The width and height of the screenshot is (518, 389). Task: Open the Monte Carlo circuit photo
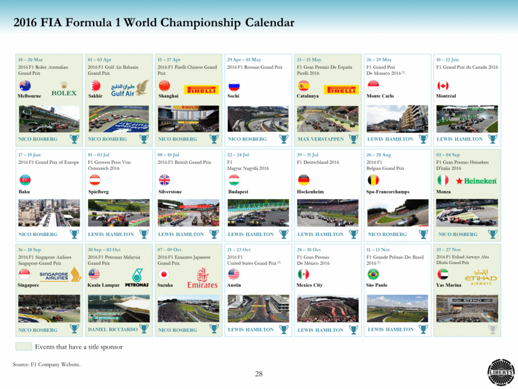click(397, 118)
